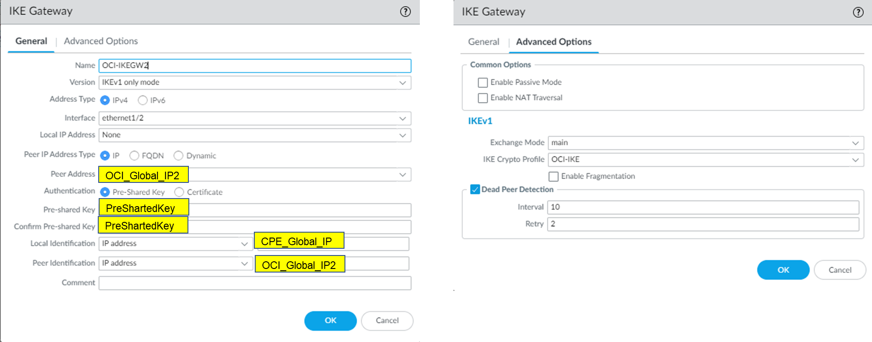Open the Interface dropdown showing ethernet1/2
872x342 pixels.
coord(255,118)
